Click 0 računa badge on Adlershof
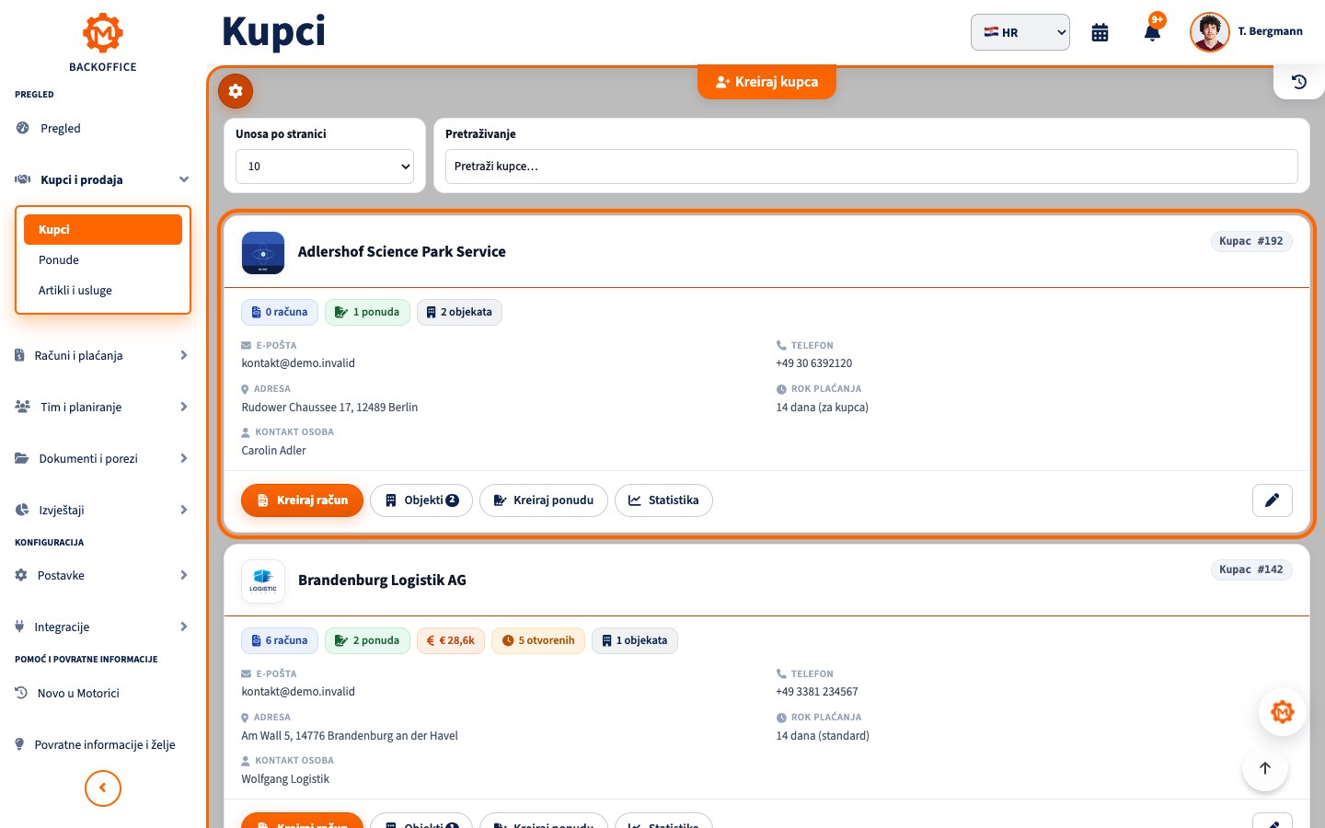Viewport: 1325px width, 828px height. click(280, 312)
